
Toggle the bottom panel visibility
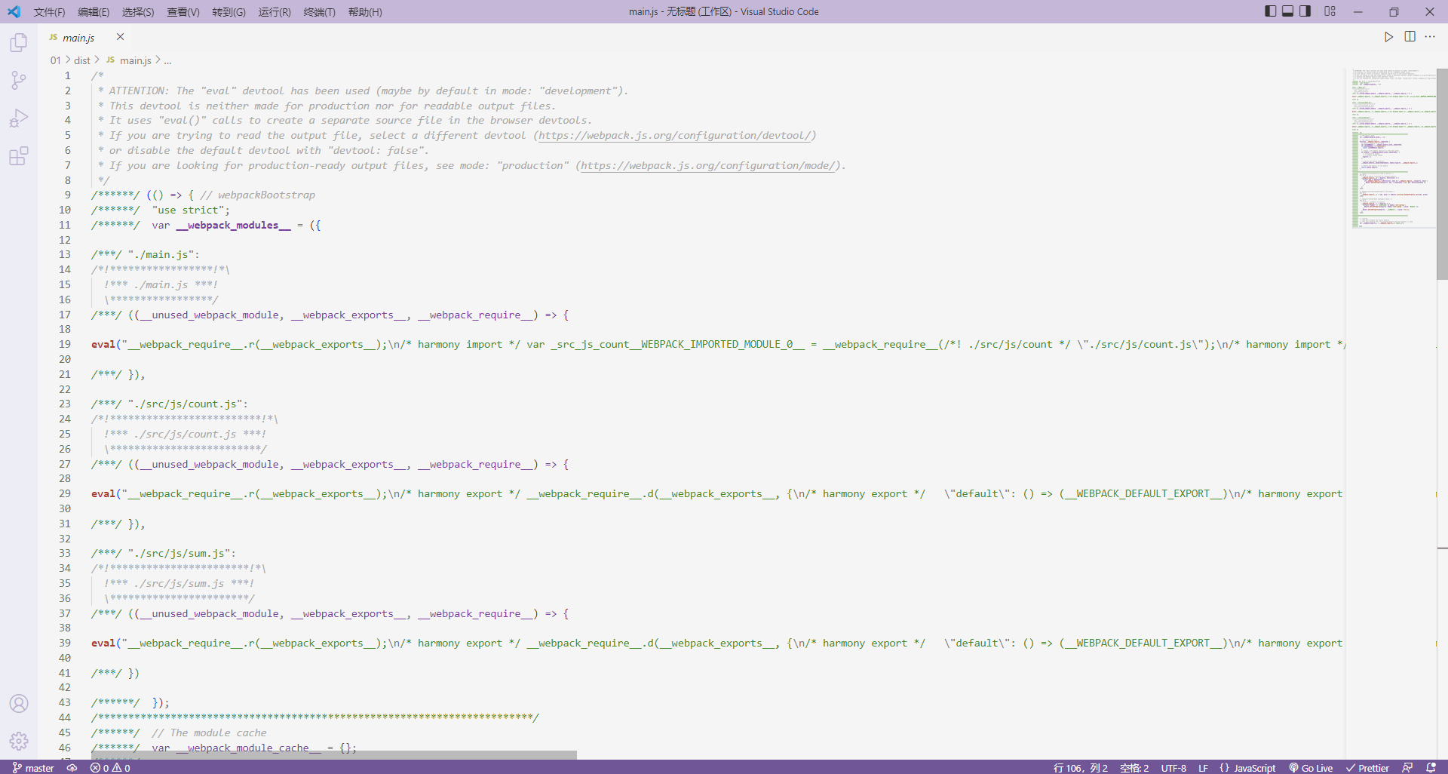1288,11
